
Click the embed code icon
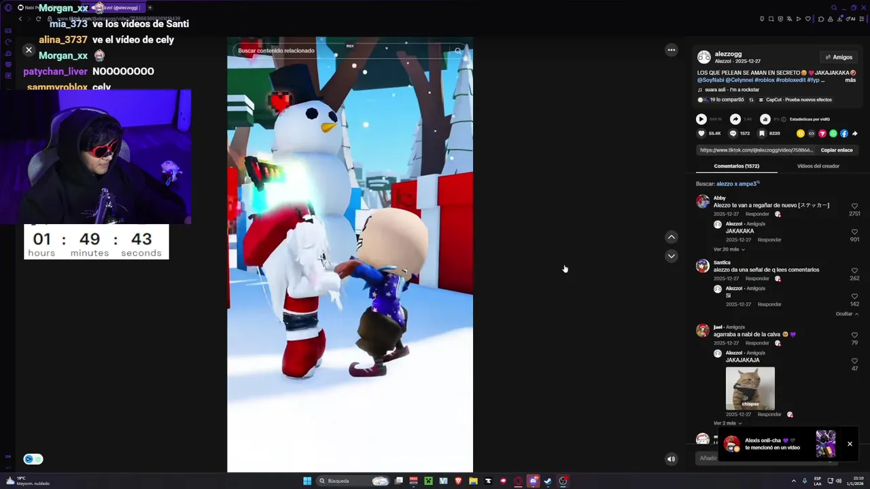812,134
